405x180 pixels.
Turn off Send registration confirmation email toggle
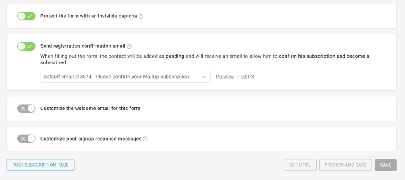(x=26, y=46)
